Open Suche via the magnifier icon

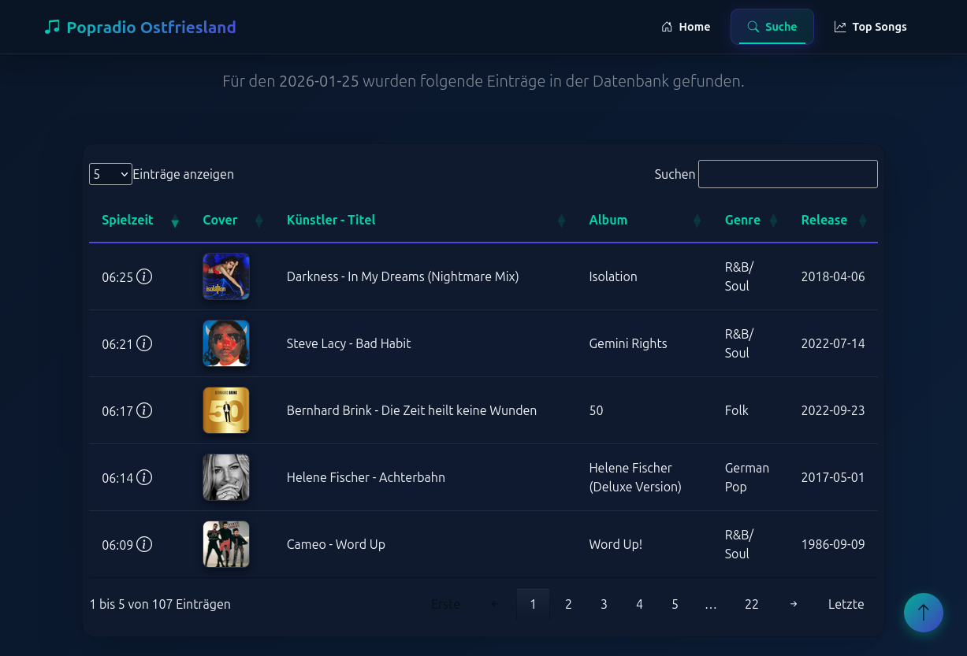click(753, 26)
